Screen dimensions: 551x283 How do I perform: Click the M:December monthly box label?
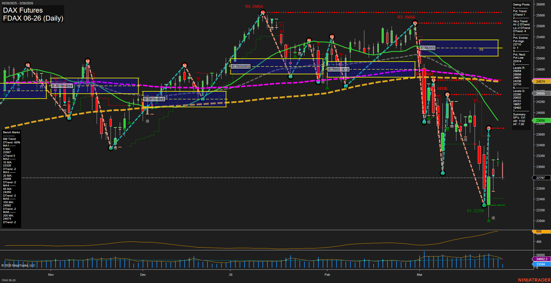154,99
